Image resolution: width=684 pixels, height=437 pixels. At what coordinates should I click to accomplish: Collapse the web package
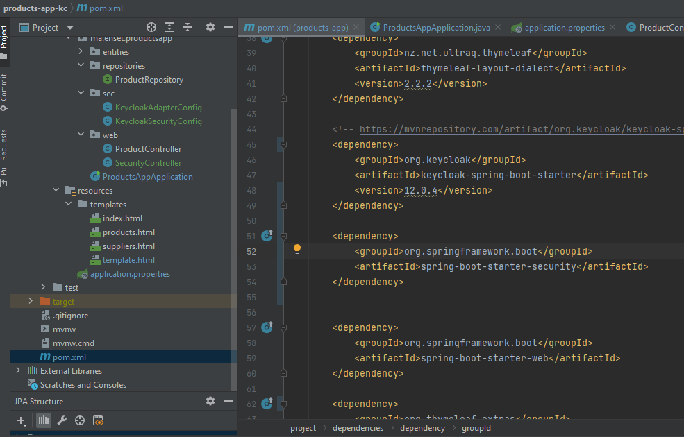pos(81,135)
